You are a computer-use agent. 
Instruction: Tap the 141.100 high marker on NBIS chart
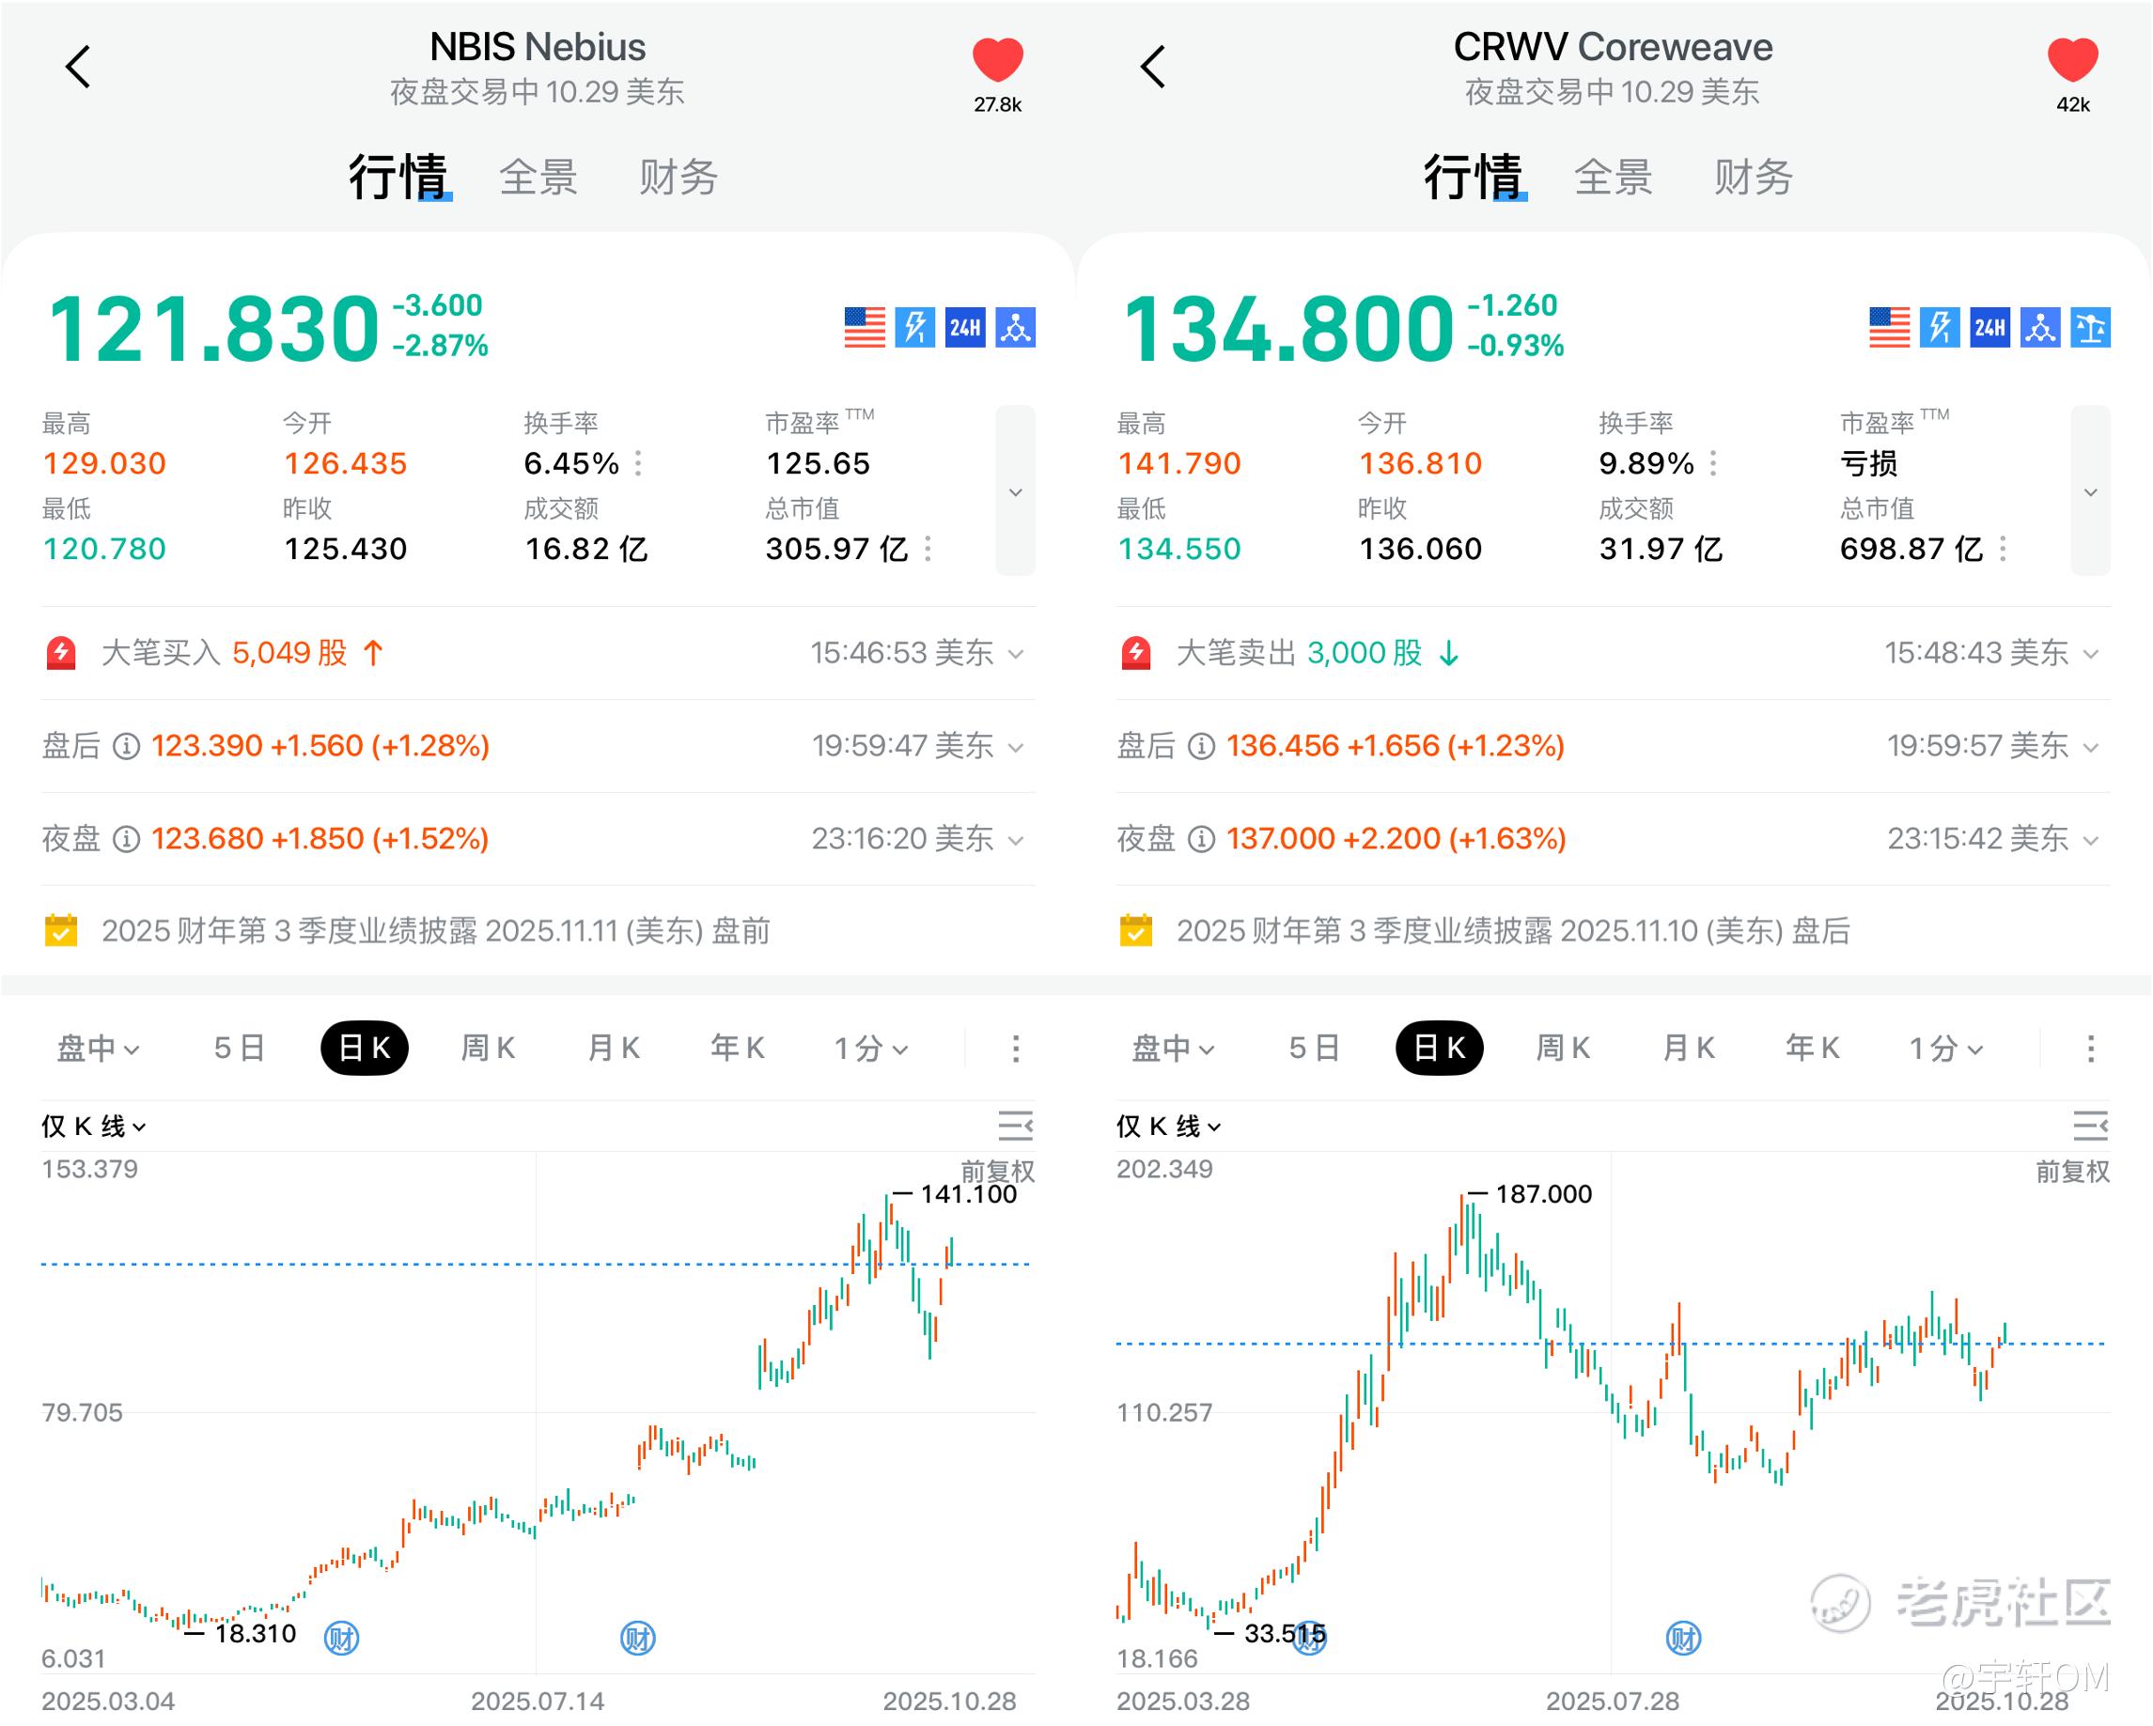click(967, 1194)
